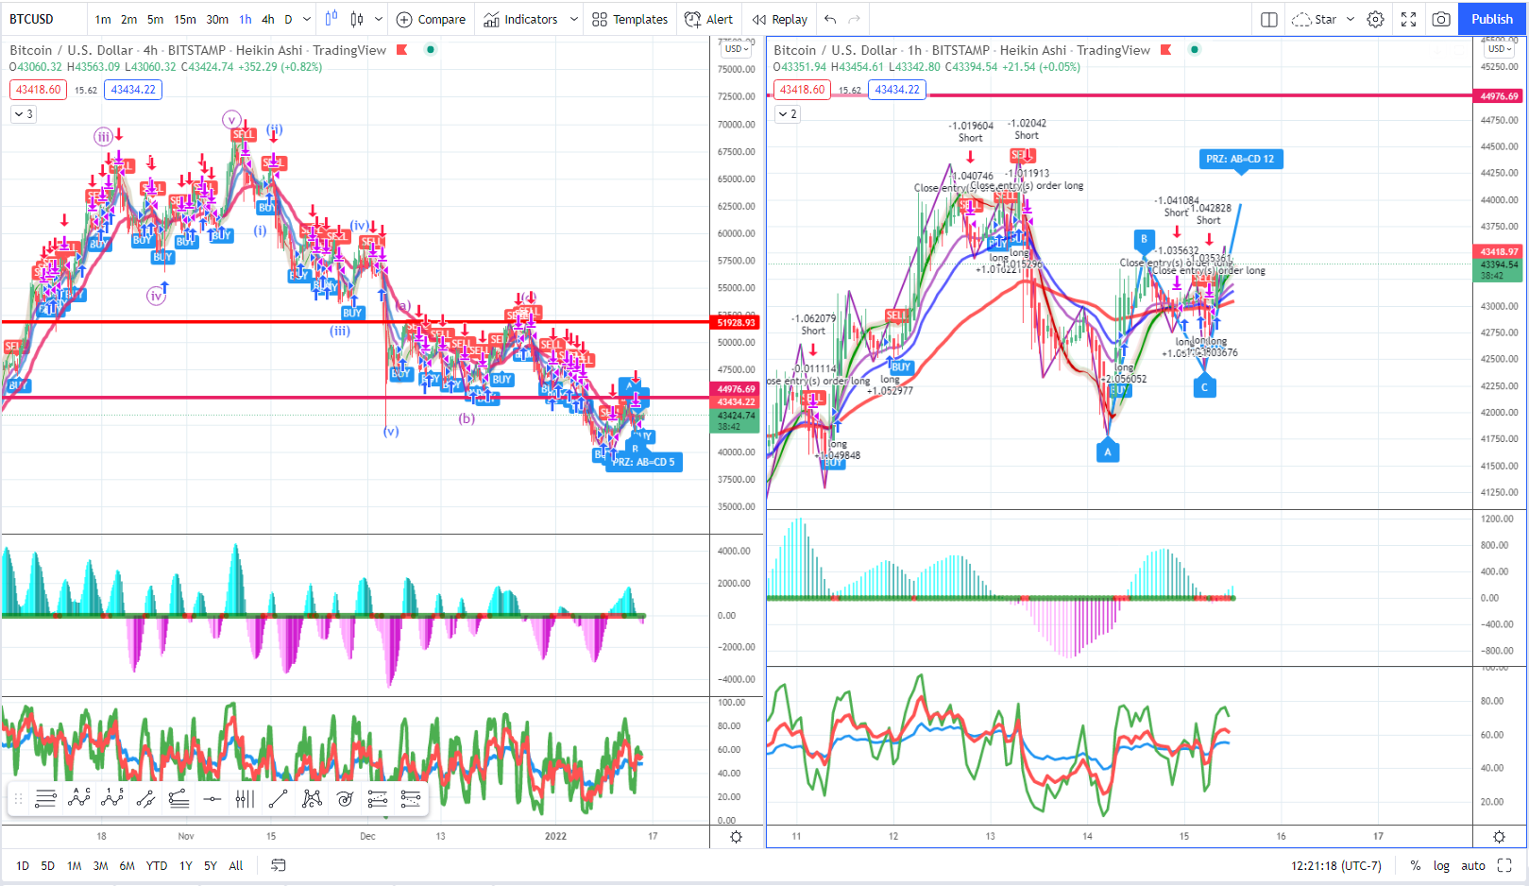This screenshot has height=886, width=1529.
Task: Undo the last chart action
Action: pos(830,19)
